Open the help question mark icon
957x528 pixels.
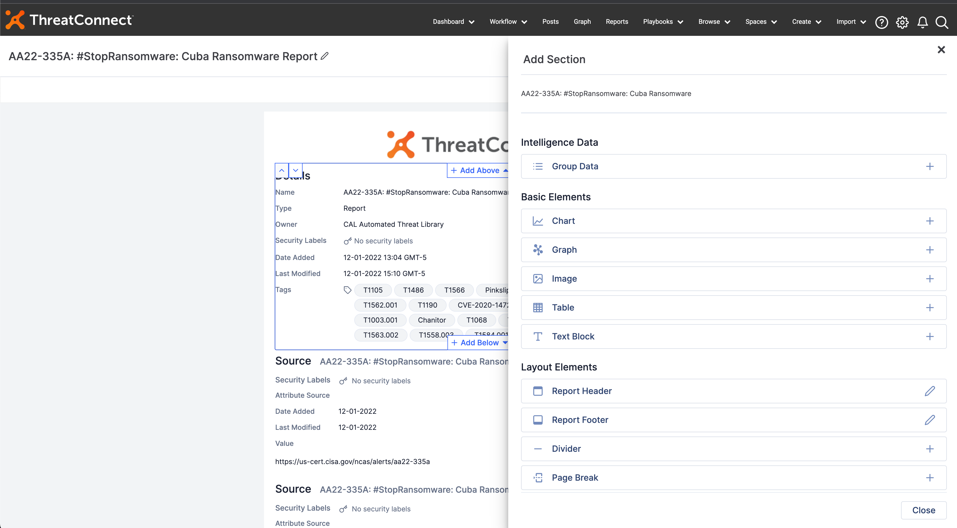coord(881,22)
